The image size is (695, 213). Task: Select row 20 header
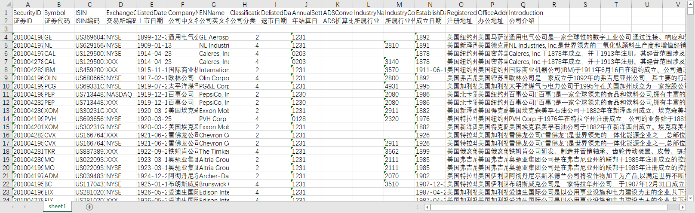coord(6,167)
